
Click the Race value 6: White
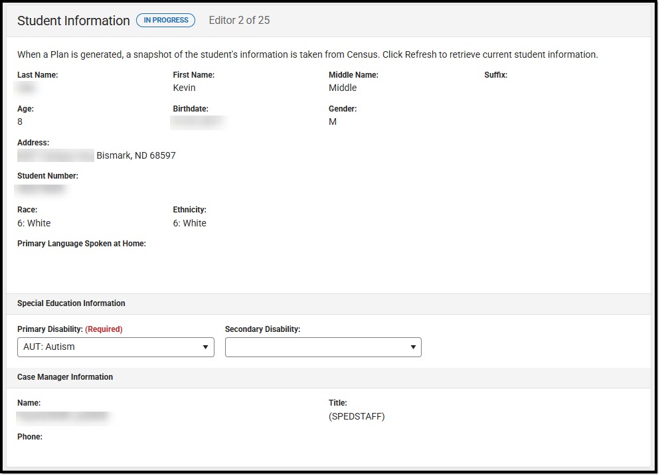tap(34, 223)
